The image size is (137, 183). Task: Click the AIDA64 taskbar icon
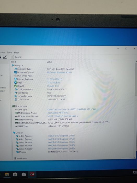[32, 174]
